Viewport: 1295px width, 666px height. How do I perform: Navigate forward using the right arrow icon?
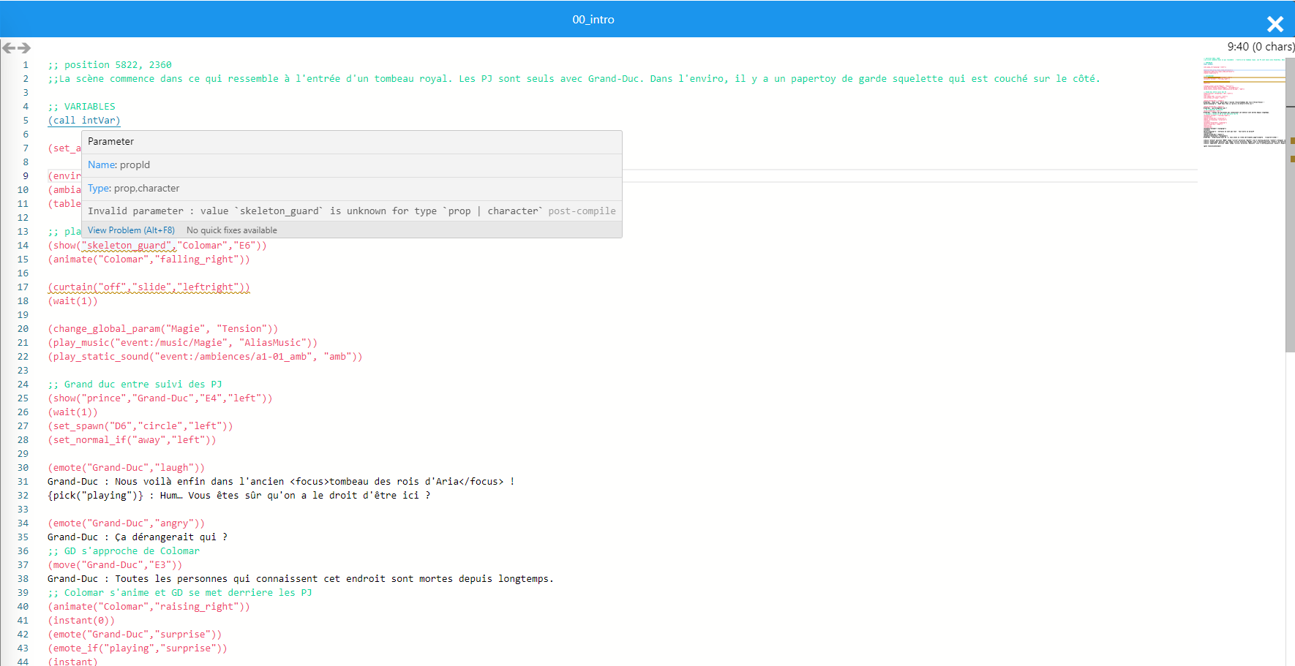[x=23, y=48]
